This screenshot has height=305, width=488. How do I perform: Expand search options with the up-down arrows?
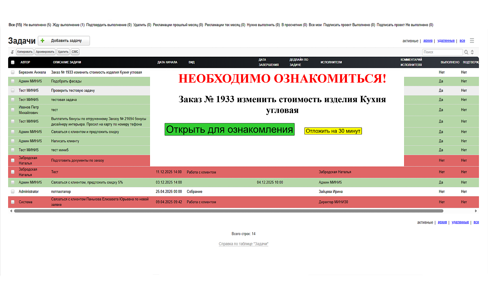click(472, 52)
